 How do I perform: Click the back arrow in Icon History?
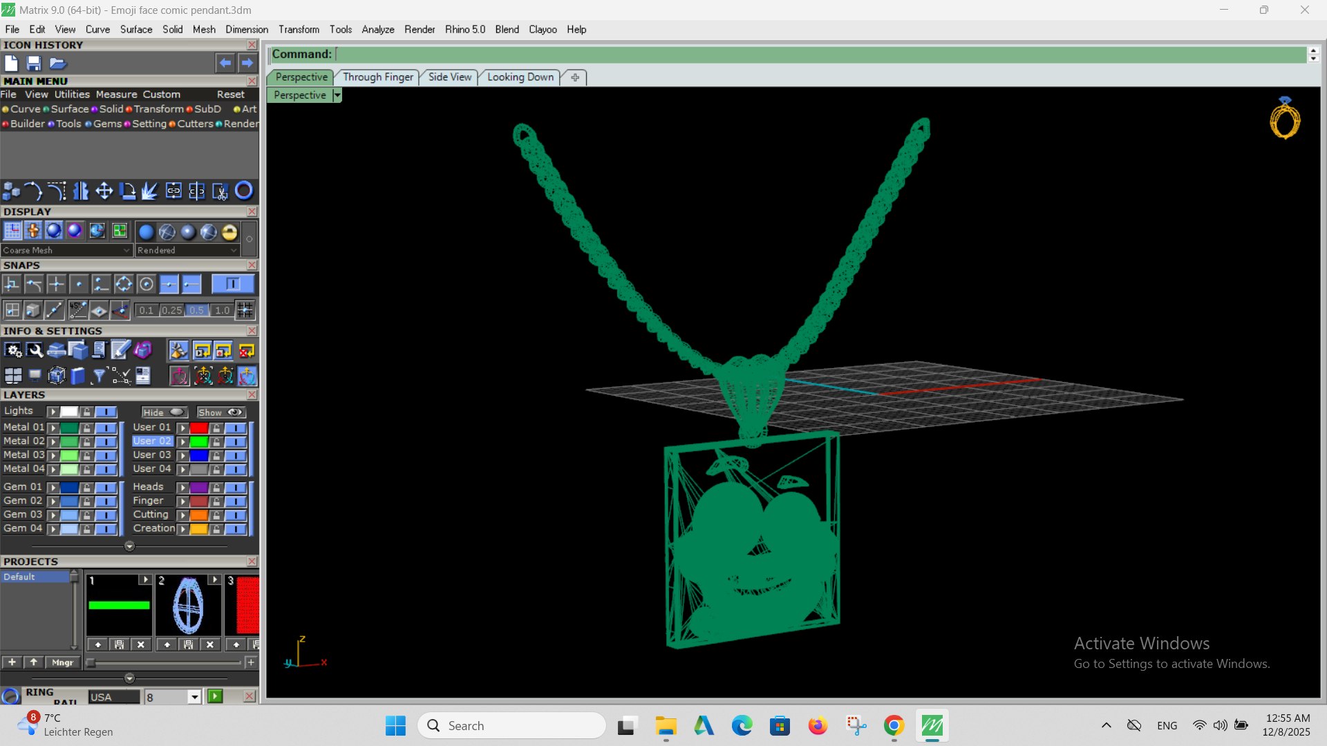(225, 64)
